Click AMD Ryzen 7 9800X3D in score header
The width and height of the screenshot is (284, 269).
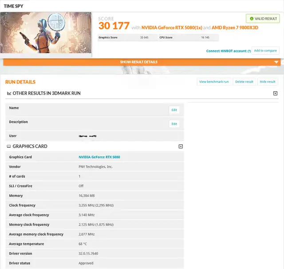click(x=235, y=28)
